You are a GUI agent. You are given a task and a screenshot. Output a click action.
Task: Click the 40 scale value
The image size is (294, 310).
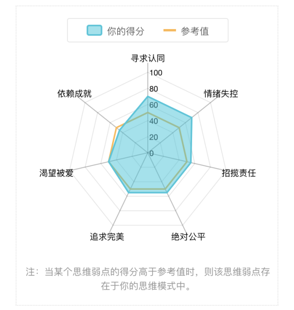tap(154, 121)
